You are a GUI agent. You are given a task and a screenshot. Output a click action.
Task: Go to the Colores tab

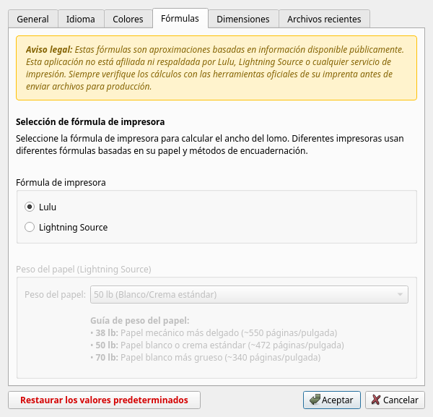pos(128,20)
